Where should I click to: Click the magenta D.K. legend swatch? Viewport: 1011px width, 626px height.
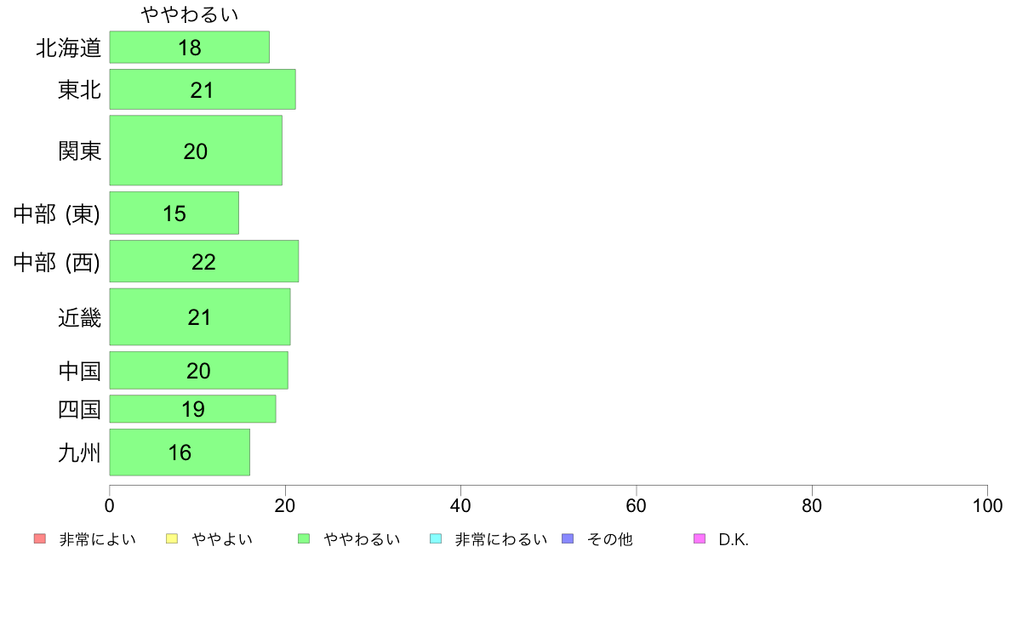[x=700, y=538]
